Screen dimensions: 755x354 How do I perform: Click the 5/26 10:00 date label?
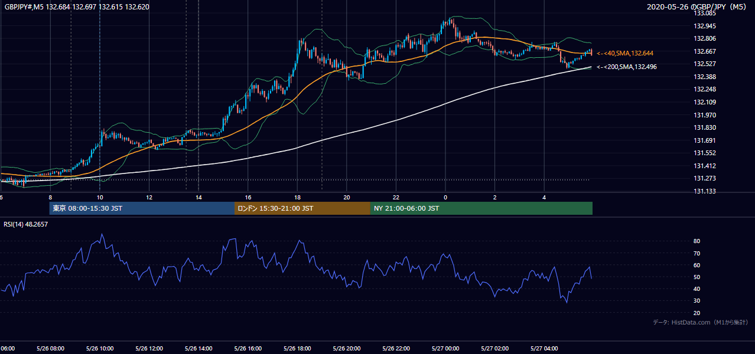[99, 349]
